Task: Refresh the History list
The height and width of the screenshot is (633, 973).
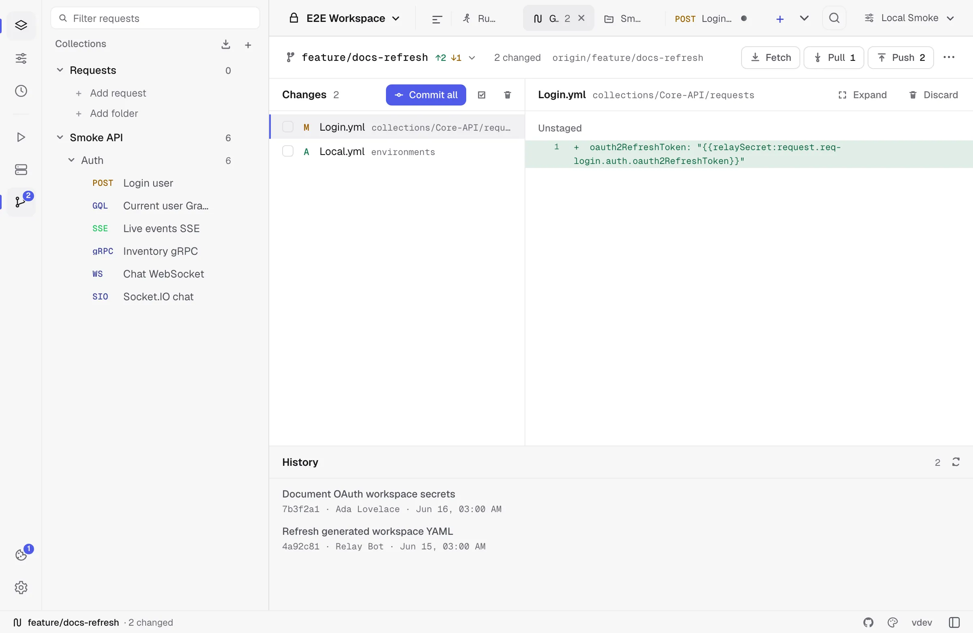Action: tap(956, 462)
